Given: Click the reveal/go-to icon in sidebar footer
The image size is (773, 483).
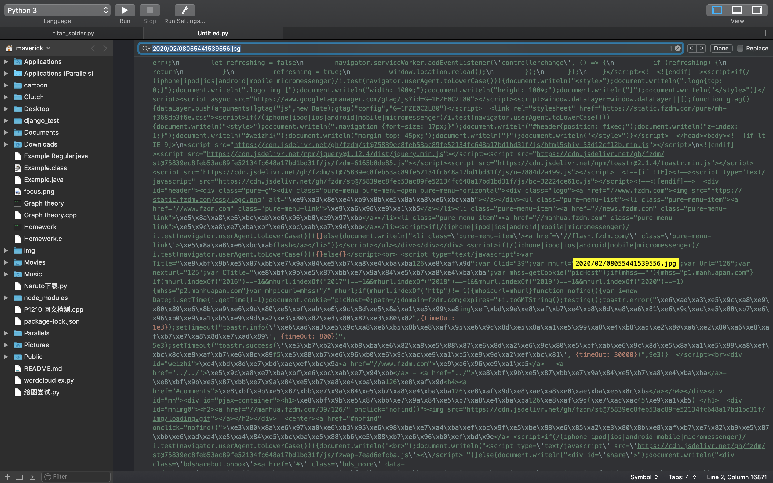Looking at the screenshot, I should 32,477.
